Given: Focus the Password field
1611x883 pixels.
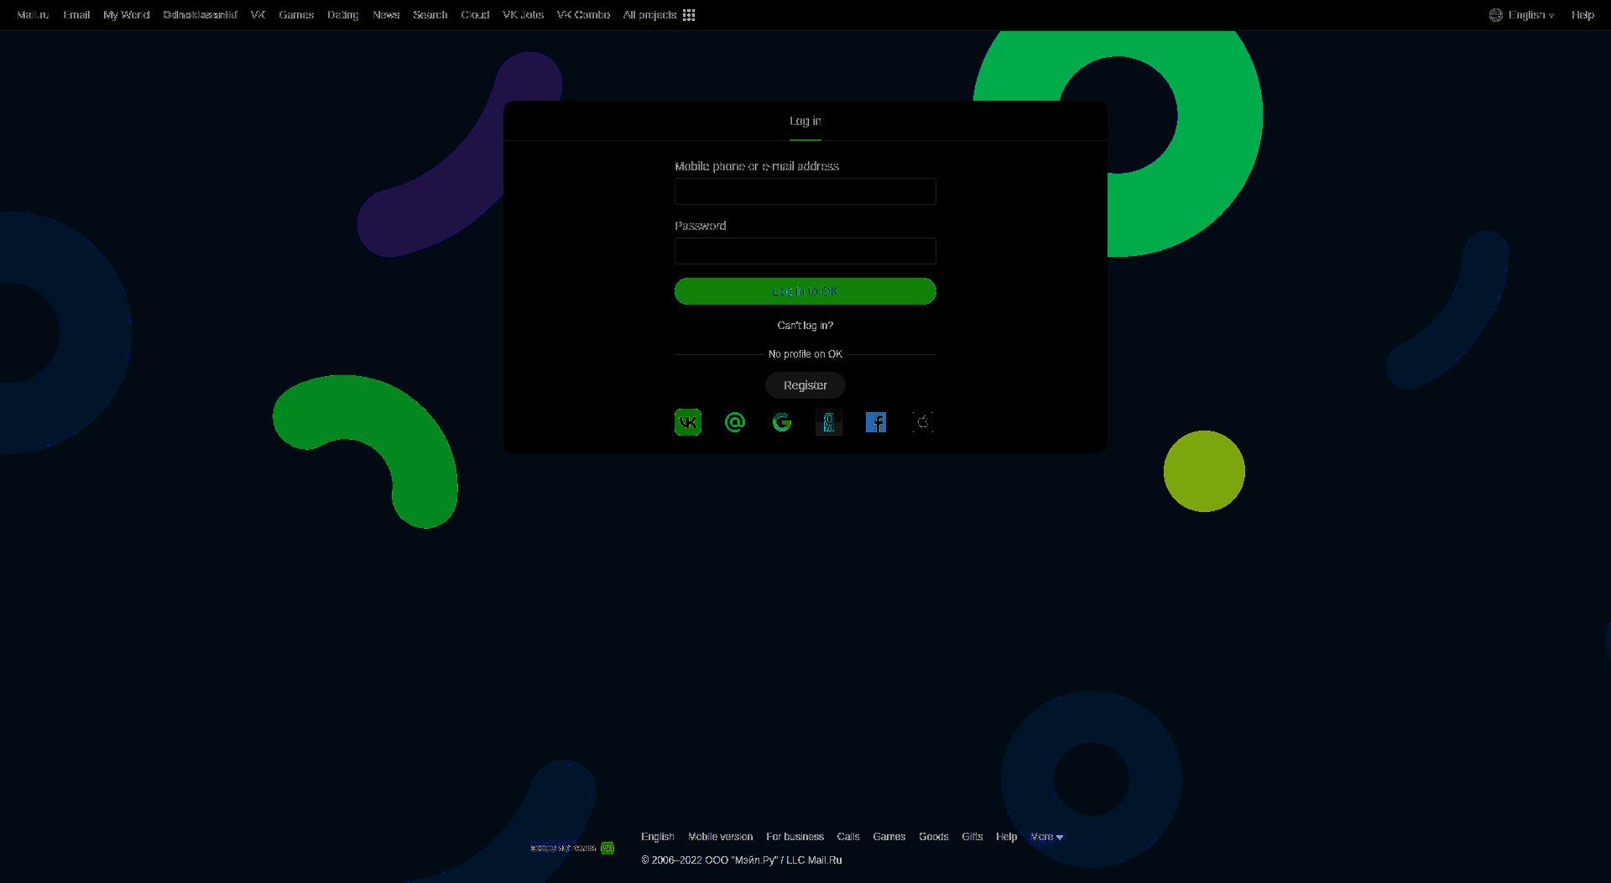Looking at the screenshot, I should 805,251.
